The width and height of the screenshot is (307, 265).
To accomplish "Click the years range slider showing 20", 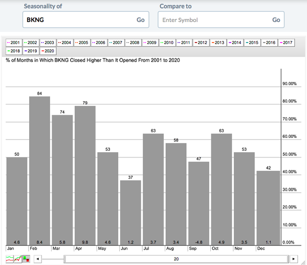I will [176, 259].
